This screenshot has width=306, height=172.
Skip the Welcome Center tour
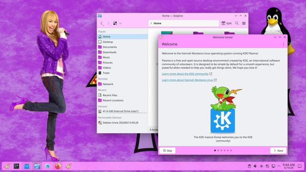[167, 150]
